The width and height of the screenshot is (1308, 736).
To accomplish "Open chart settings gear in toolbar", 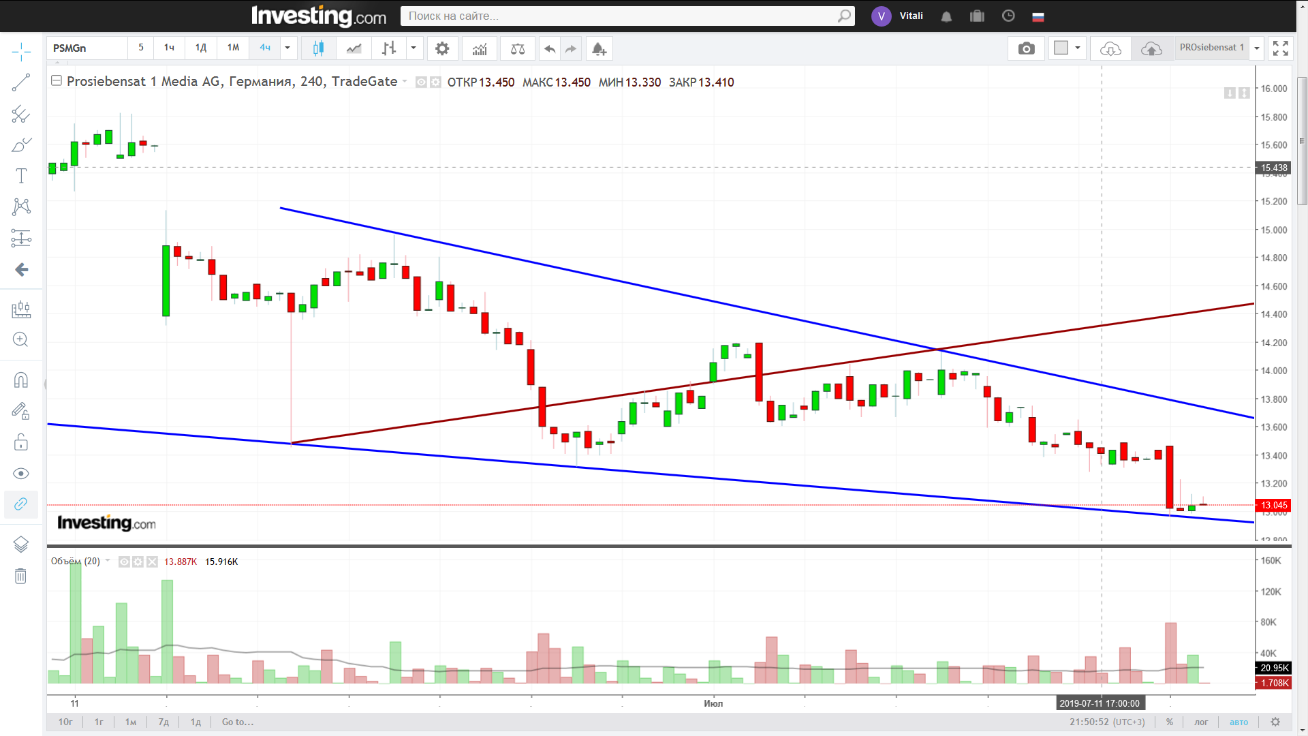I will click(x=442, y=48).
